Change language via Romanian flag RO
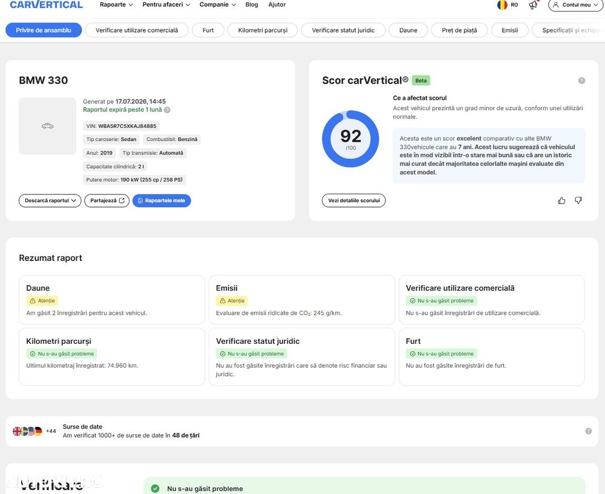Image resolution: width=605 pixels, height=494 pixels. (x=508, y=5)
